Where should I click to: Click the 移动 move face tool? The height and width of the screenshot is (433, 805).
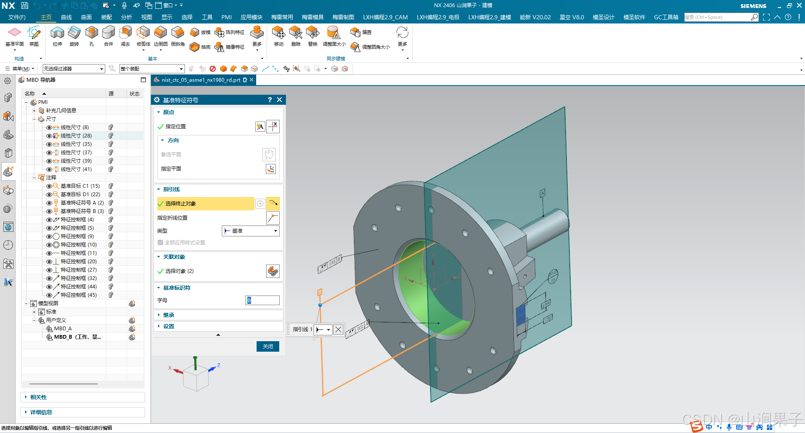279,36
